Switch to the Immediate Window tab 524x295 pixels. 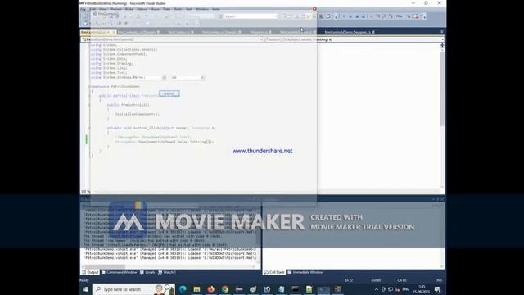305,272
